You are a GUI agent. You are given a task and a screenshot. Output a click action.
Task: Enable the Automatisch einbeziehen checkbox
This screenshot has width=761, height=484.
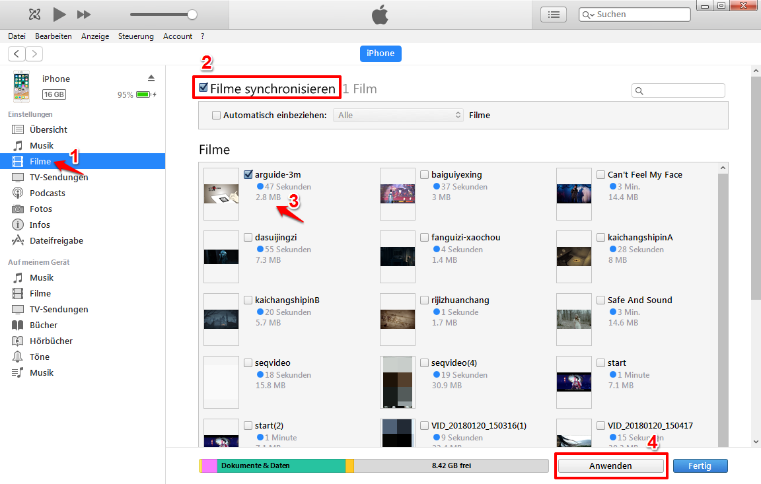tap(216, 116)
